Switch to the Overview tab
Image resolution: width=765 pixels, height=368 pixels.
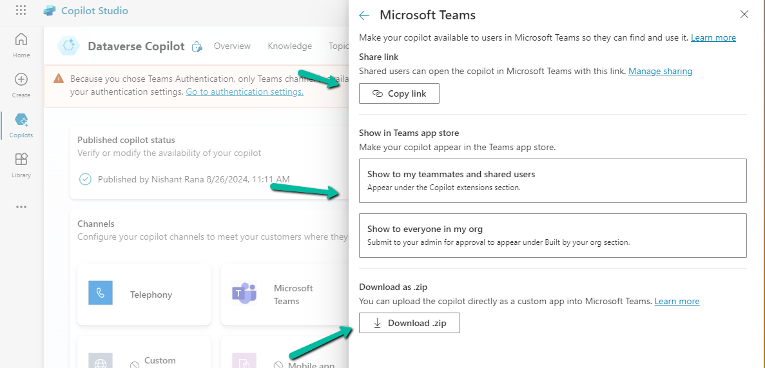(x=232, y=46)
